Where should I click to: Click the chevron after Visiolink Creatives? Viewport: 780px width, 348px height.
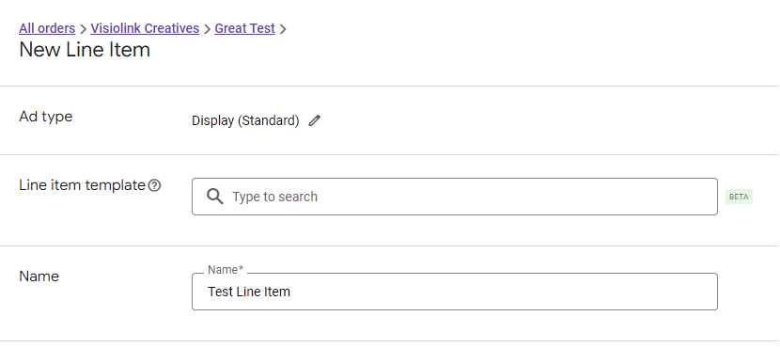click(207, 29)
